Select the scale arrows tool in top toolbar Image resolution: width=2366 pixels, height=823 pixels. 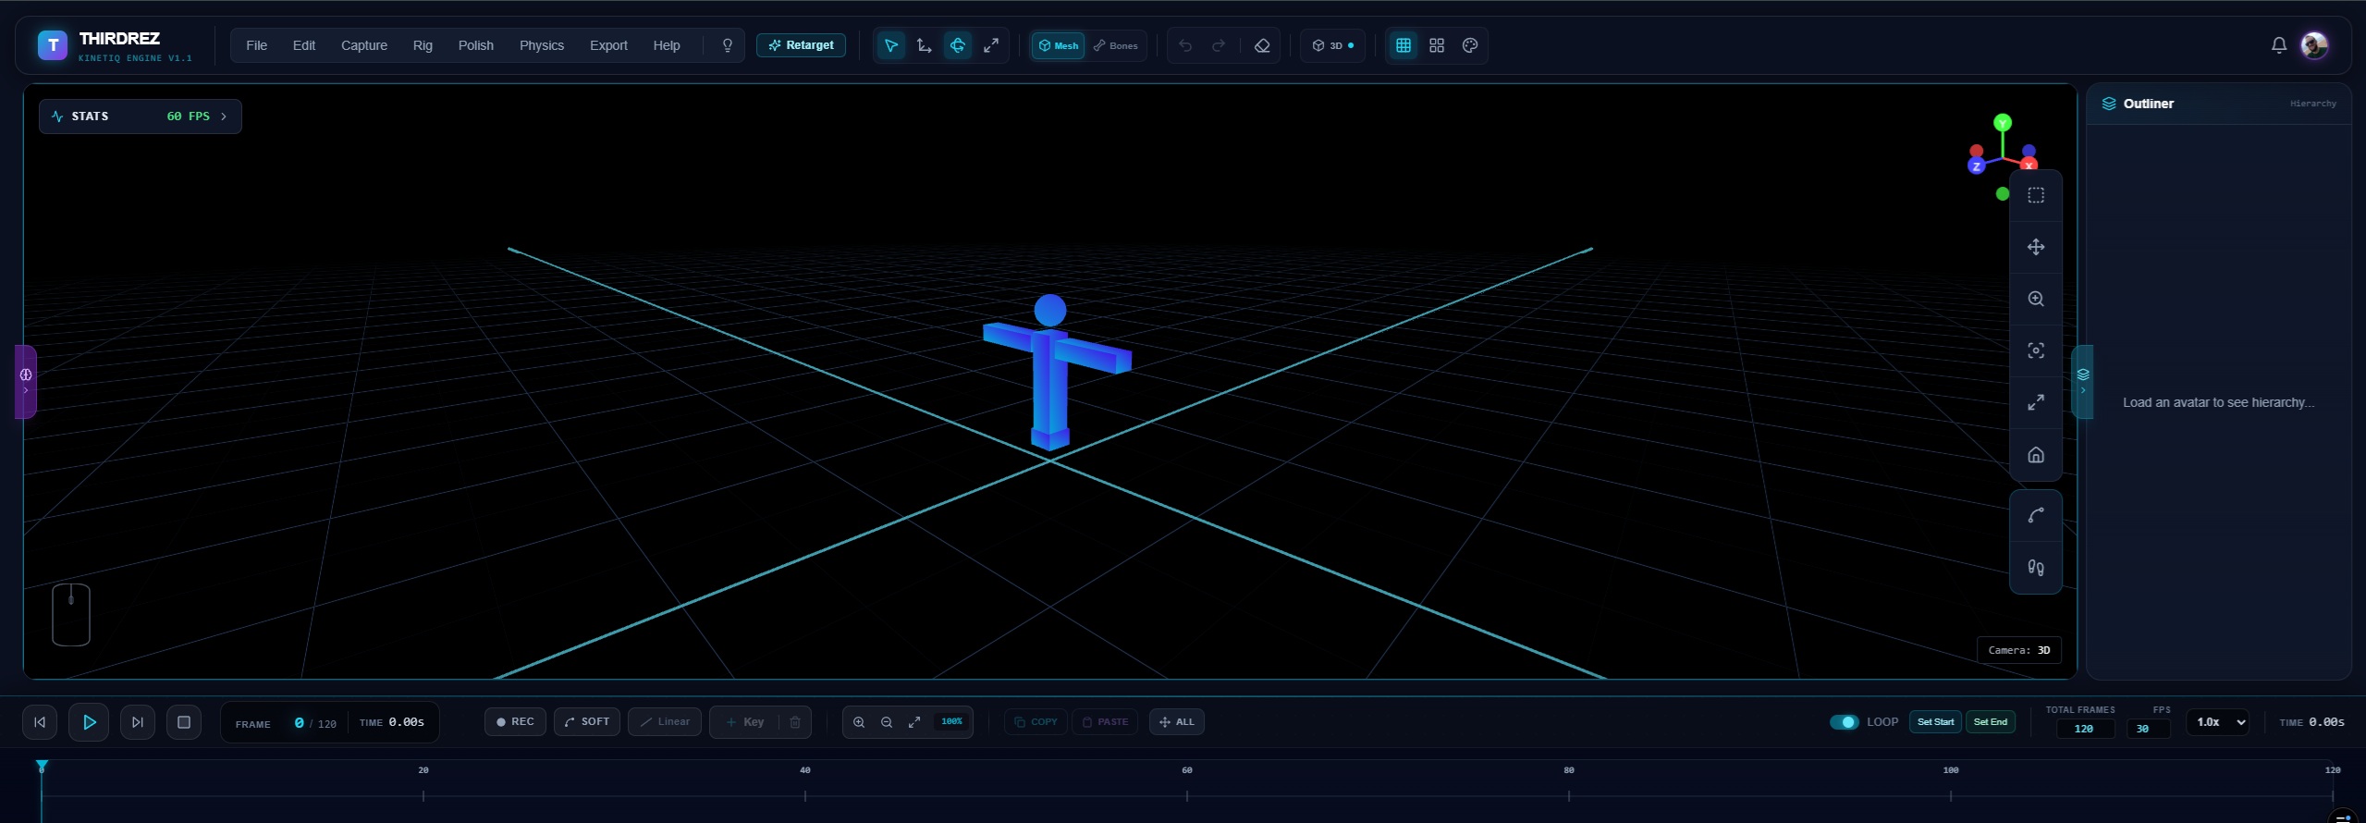point(991,45)
